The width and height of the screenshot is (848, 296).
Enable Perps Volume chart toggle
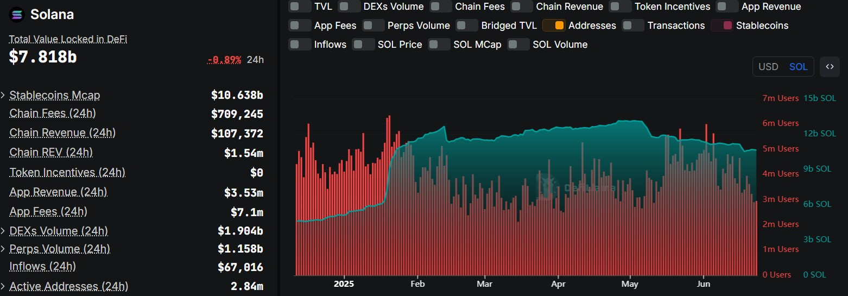[373, 26]
